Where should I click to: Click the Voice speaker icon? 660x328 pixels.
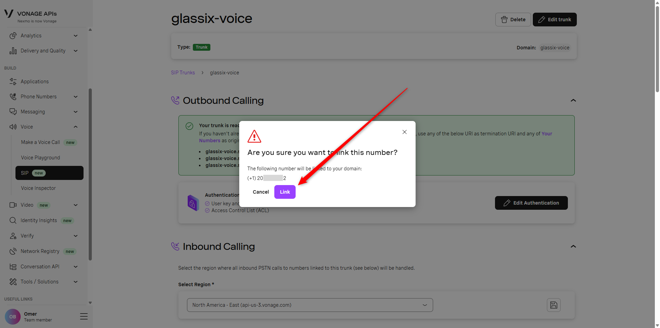coord(13,127)
